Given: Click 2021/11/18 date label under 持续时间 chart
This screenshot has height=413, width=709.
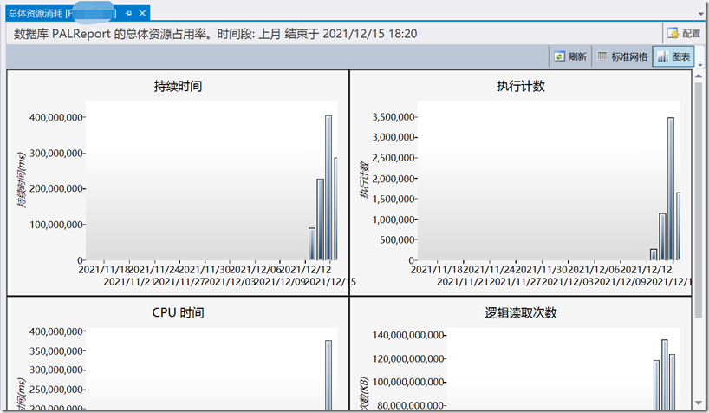Looking at the screenshot, I should pos(104,270).
